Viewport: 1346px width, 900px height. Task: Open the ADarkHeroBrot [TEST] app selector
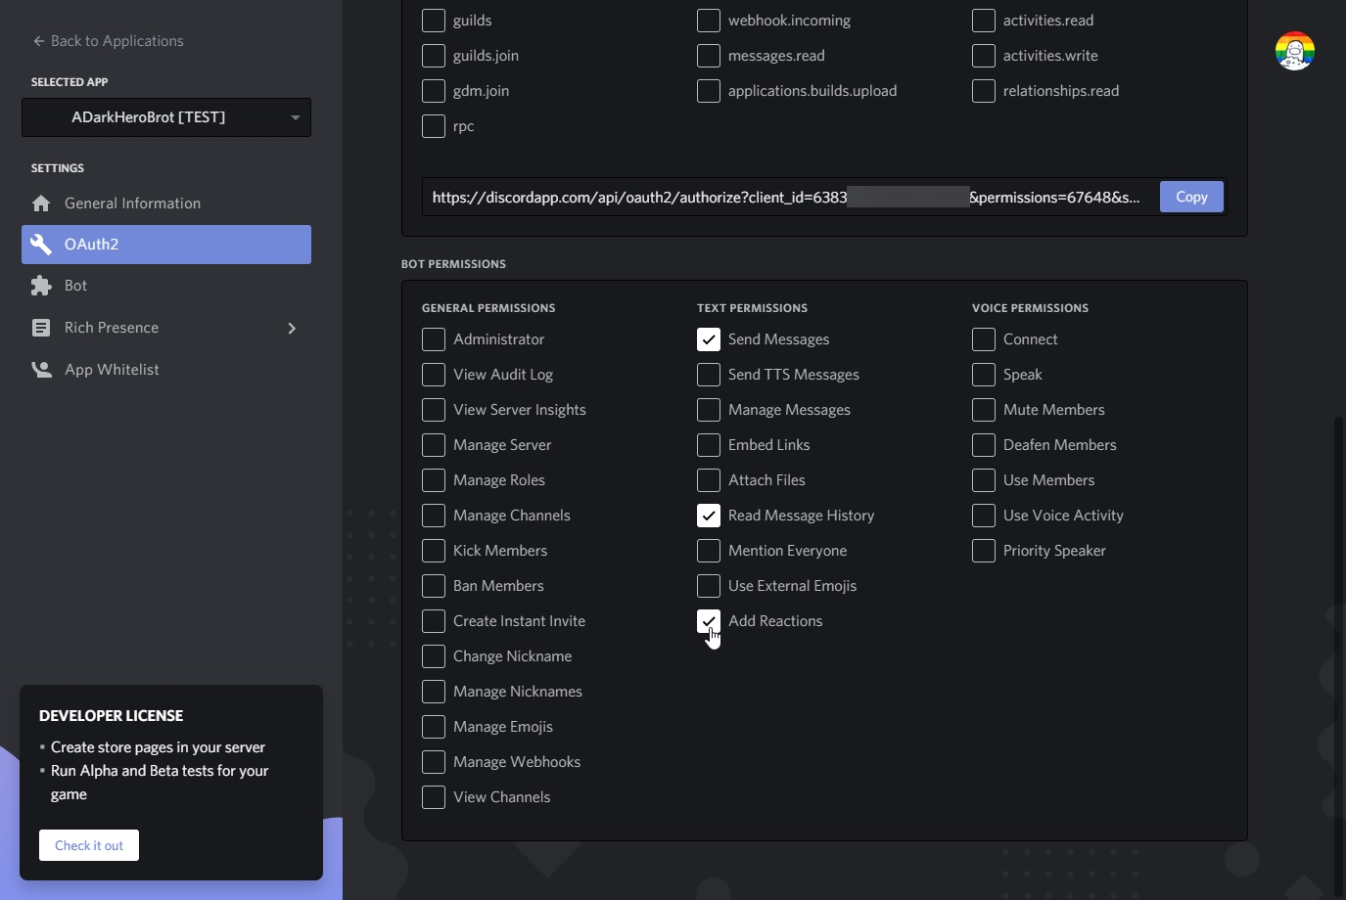click(x=166, y=117)
